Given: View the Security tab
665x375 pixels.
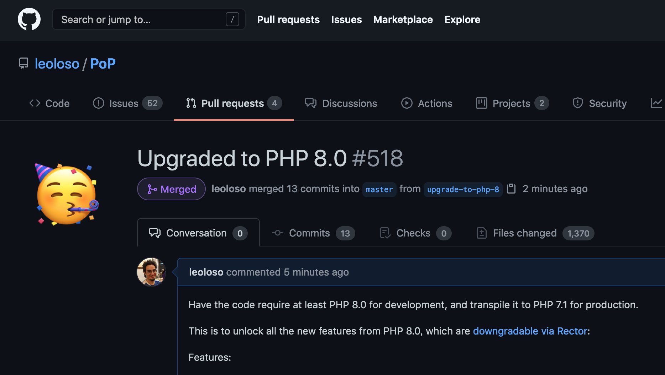Looking at the screenshot, I should (599, 103).
